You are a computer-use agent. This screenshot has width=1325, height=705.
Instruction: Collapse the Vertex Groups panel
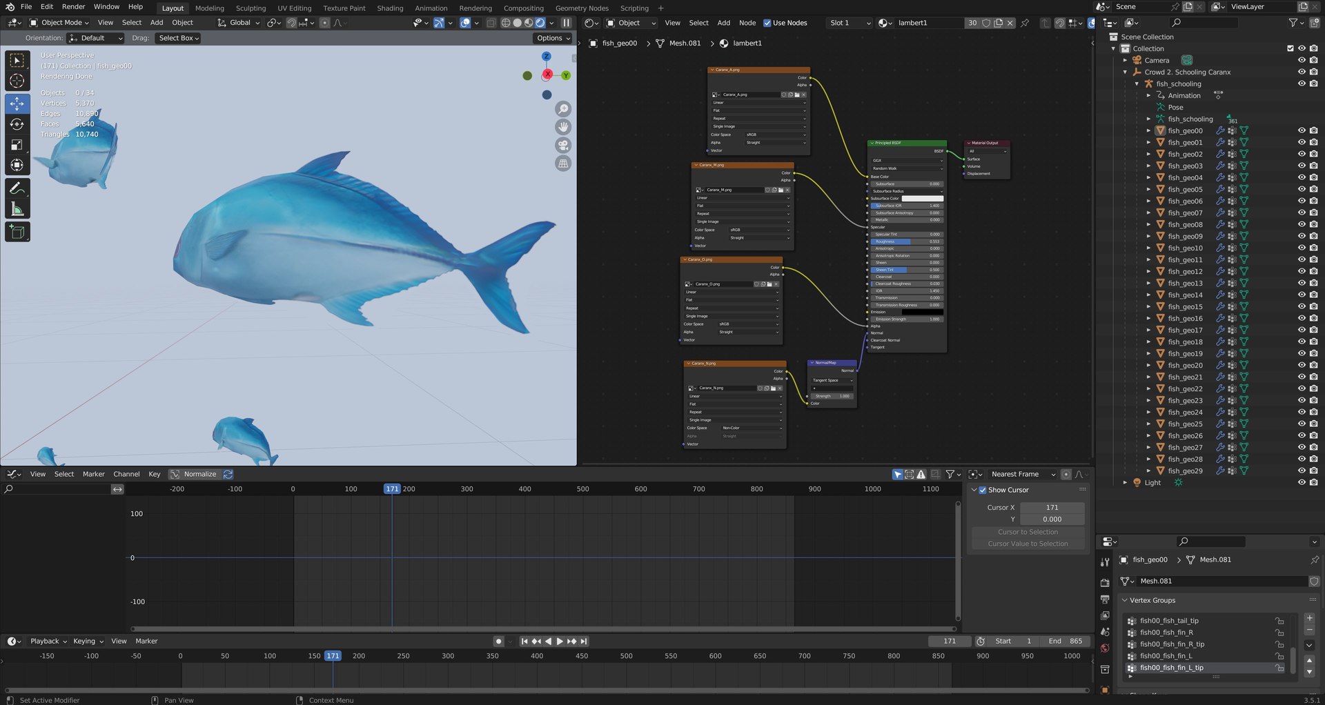click(1125, 600)
